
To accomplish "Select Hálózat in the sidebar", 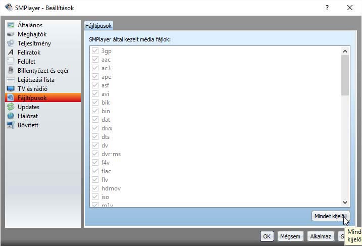I will pyautogui.click(x=43, y=116).
